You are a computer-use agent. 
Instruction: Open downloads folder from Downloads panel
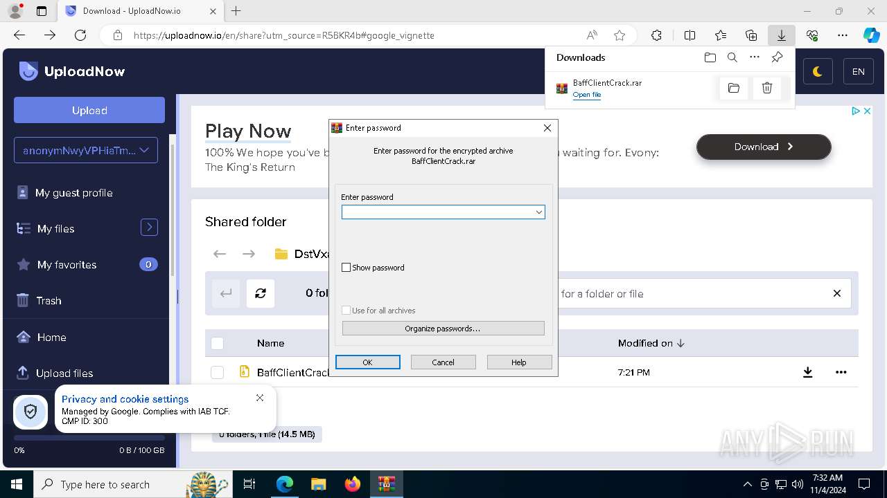710,57
